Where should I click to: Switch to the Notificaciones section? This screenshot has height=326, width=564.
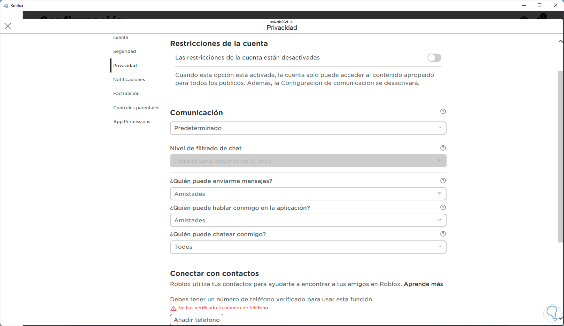[x=129, y=80]
